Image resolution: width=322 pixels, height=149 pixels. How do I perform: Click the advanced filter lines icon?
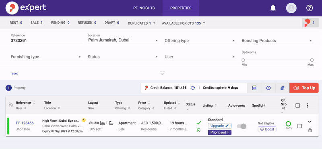point(162,73)
